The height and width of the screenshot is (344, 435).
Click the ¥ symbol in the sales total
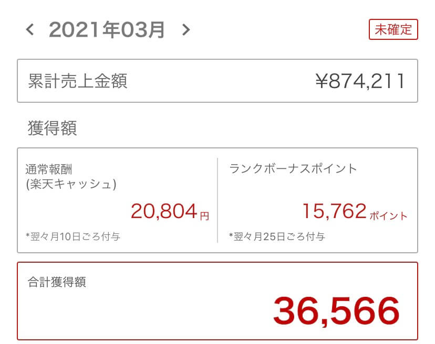[322, 81]
